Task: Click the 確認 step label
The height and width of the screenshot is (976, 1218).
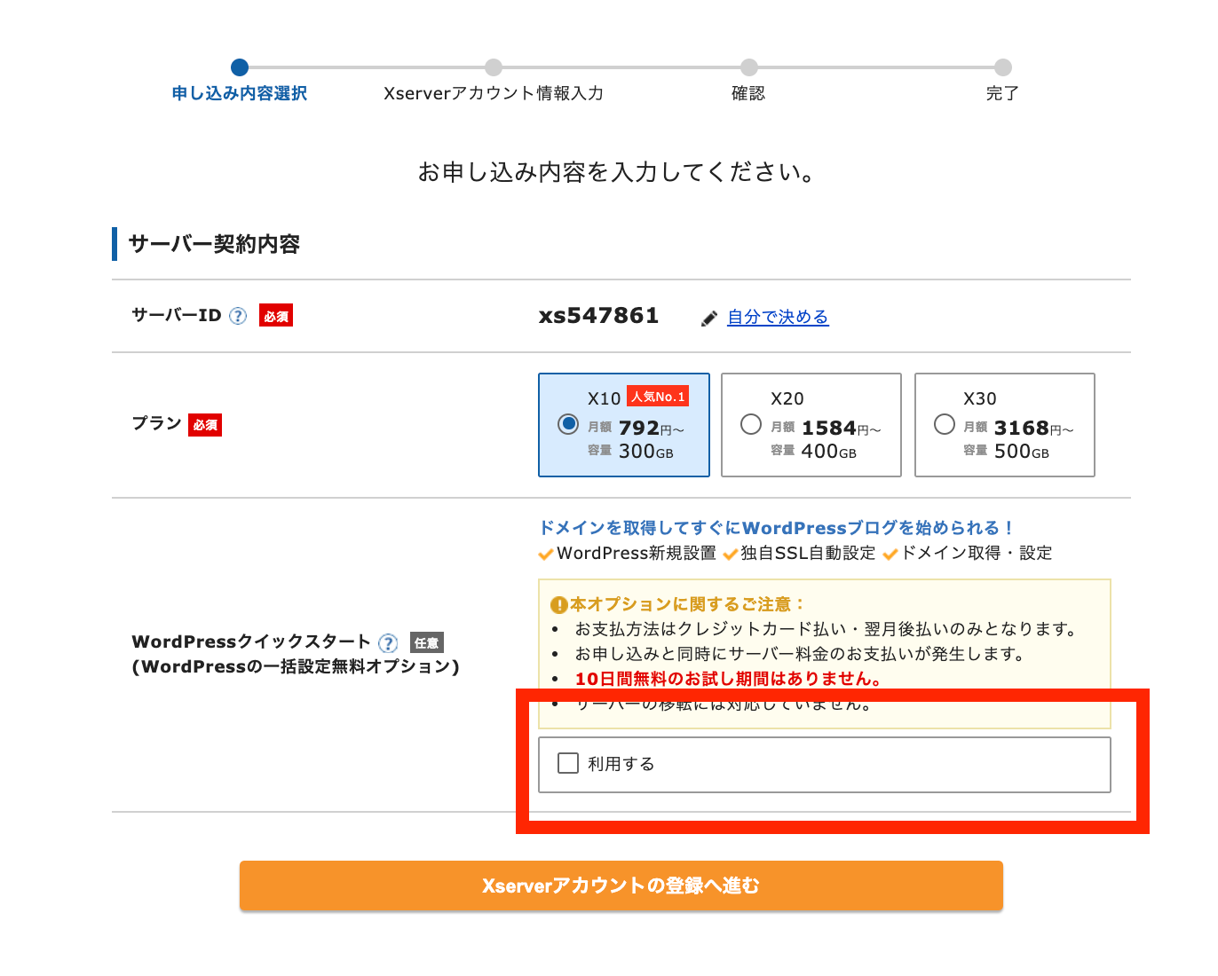Action: [748, 93]
